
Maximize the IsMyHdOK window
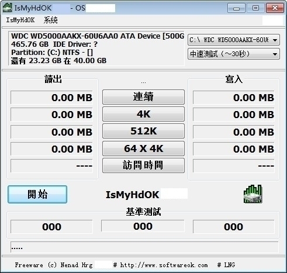pyautogui.click(x=255, y=8)
